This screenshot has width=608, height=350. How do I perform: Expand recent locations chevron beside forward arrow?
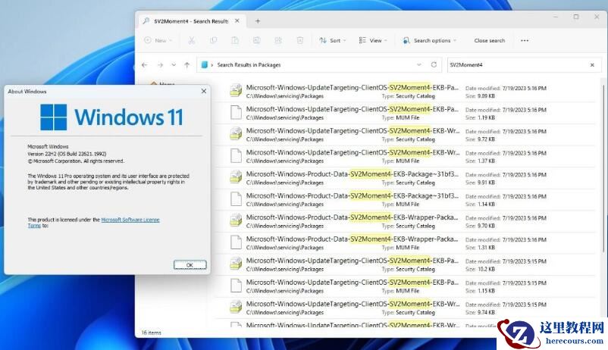(174, 65)
